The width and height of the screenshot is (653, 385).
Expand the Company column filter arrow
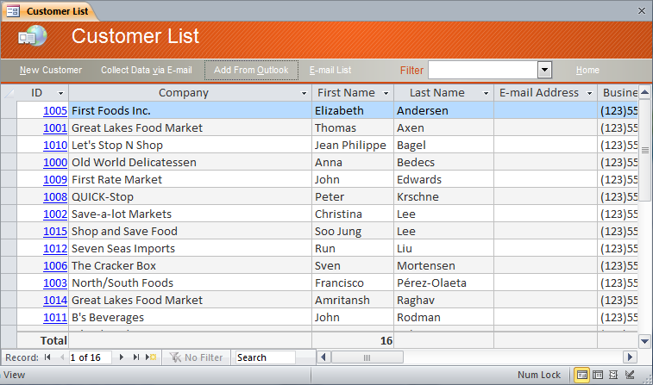[x=304, y=93]
